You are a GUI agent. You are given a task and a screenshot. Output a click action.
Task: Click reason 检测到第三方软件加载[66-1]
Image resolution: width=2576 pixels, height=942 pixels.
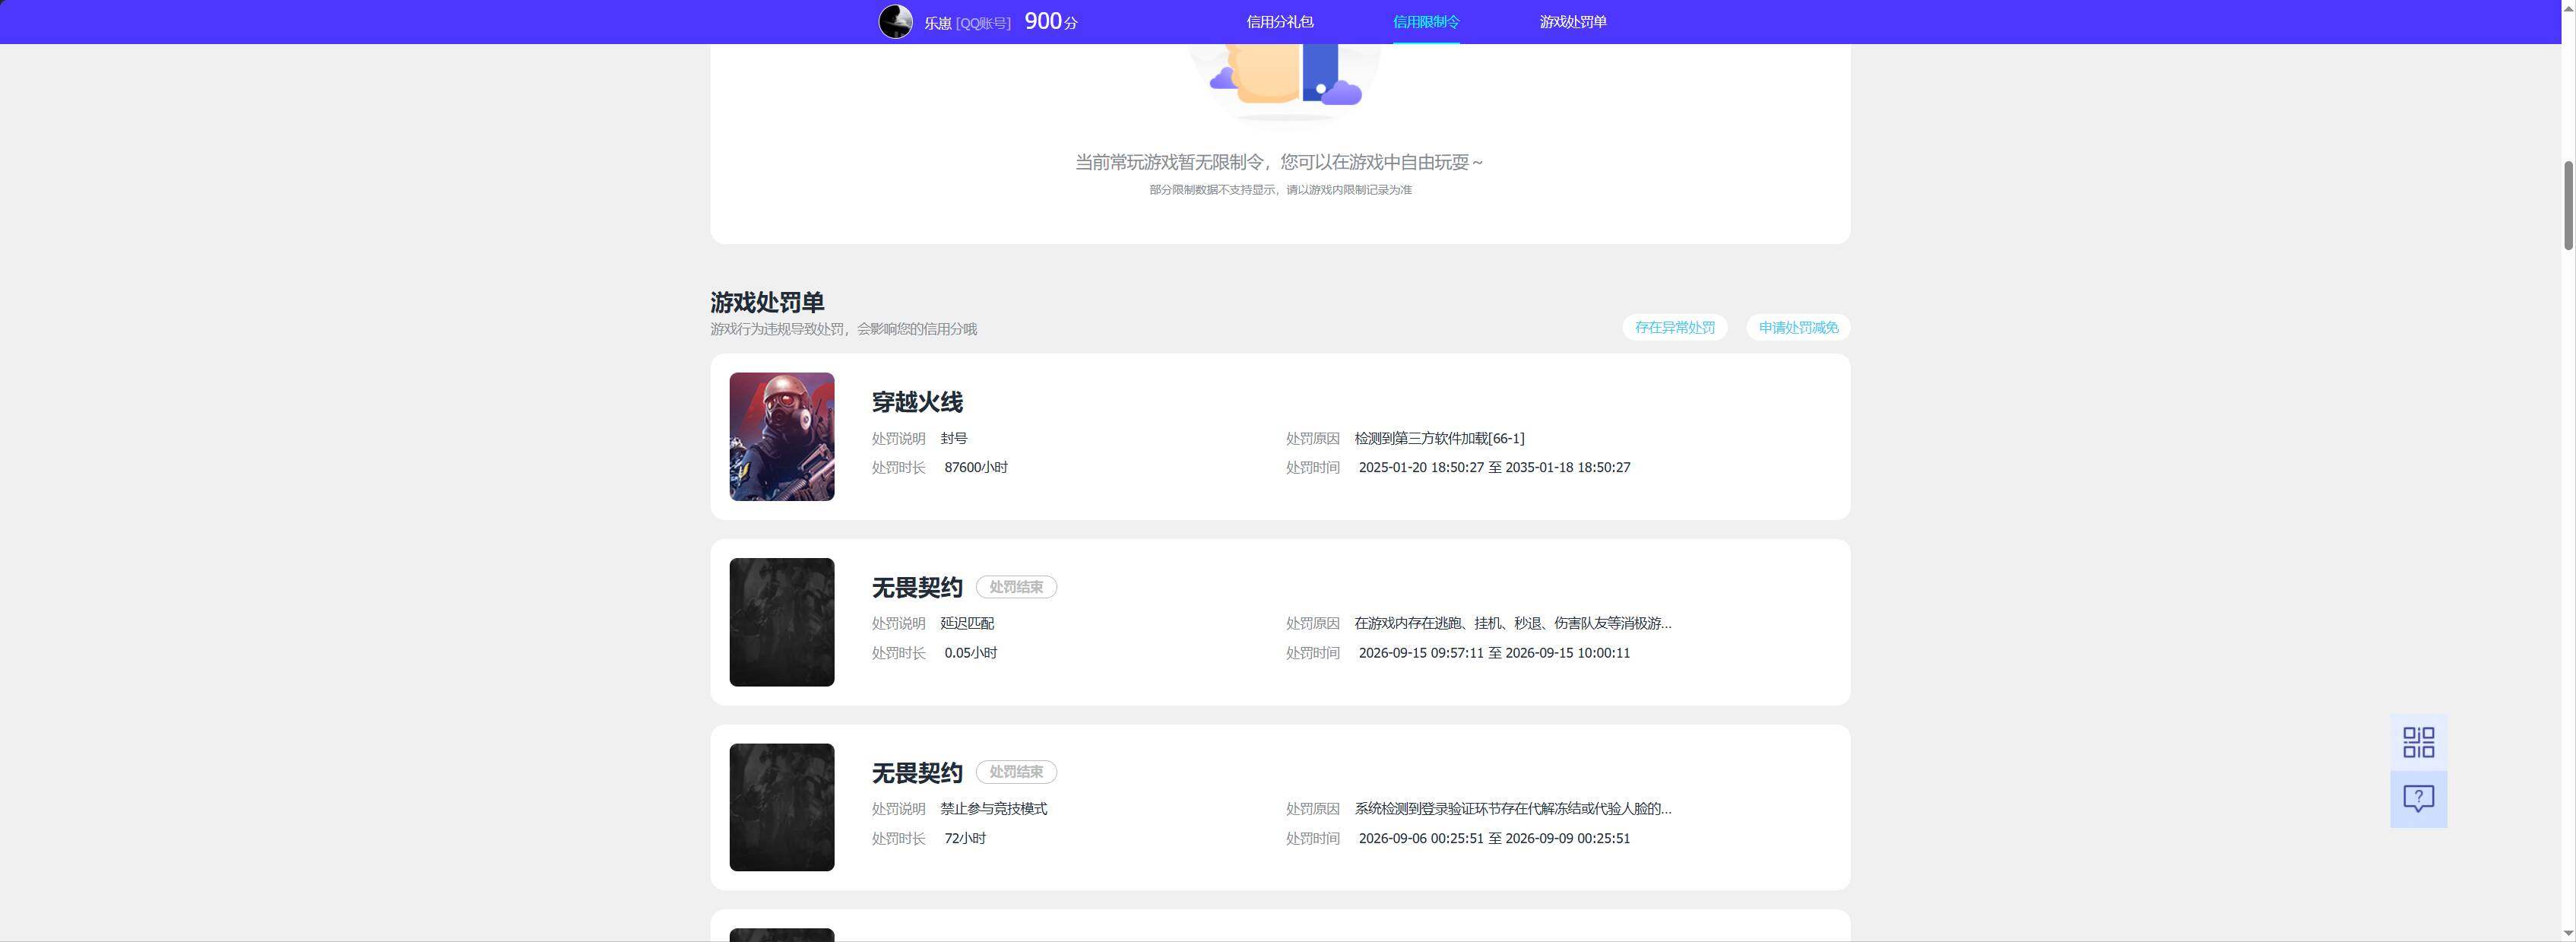point(1439,438)
